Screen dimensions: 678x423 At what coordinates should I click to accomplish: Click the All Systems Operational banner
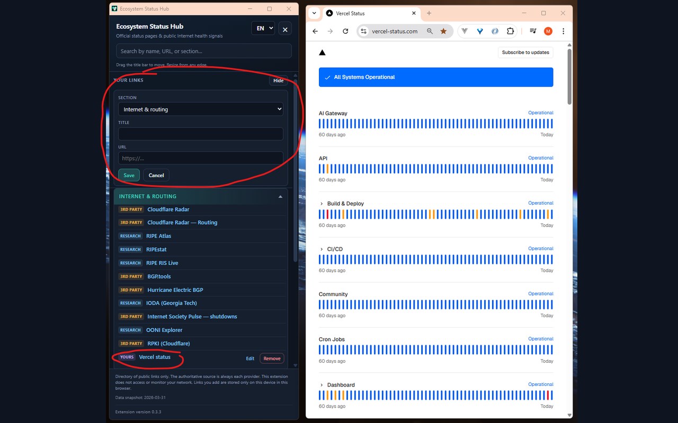436,77
